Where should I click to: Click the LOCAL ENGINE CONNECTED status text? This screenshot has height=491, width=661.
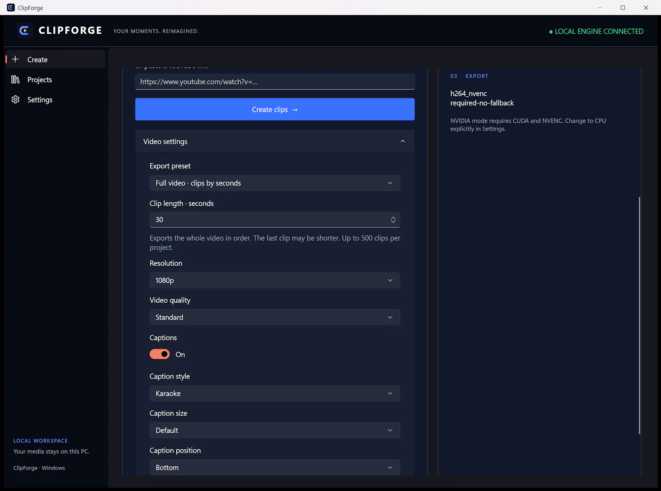click(599, 31)
